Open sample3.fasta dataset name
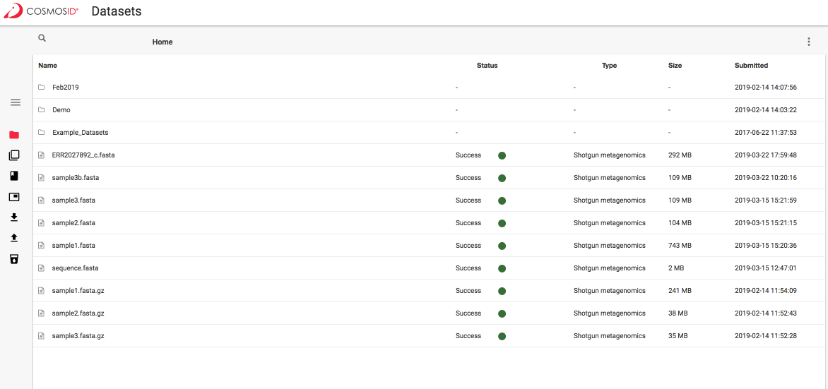The height and width of the screenshot is (389, 828). tap(73, 201)
